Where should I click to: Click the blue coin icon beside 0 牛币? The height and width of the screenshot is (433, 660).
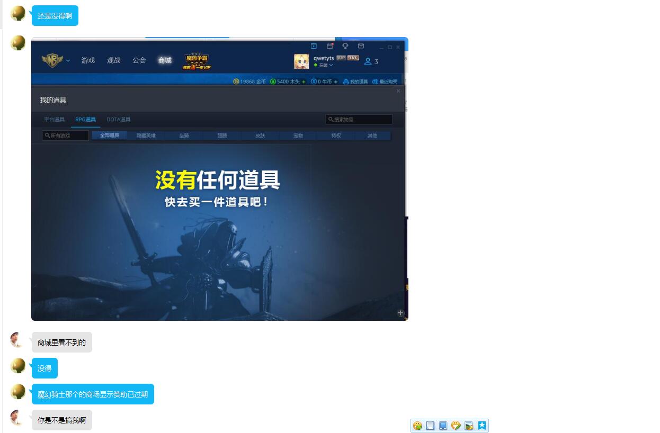coord(314,82)
